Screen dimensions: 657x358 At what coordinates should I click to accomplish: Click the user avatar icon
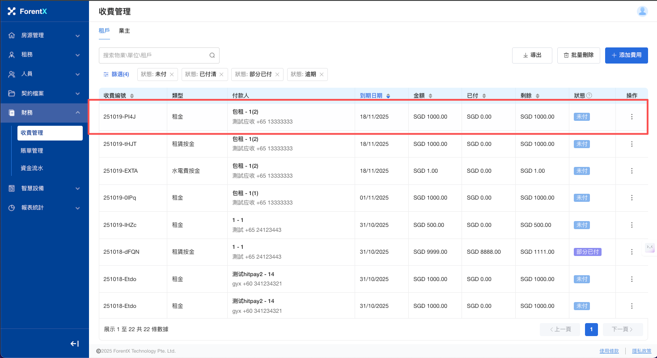[x=642, y=12]
